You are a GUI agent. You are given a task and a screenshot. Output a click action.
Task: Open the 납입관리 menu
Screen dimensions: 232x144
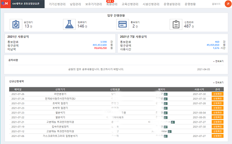coord(75,4)
